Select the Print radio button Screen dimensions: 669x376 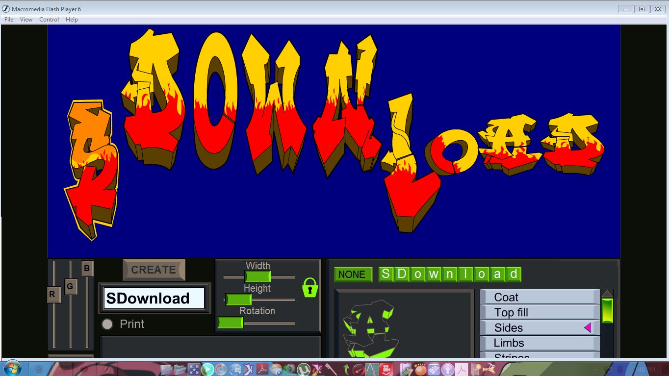pos(107,324)
